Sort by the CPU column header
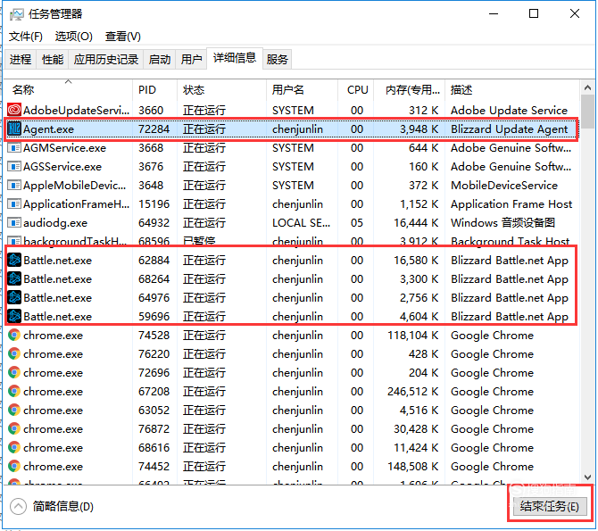Screen dimensions: 598x531 click(356, 89)
